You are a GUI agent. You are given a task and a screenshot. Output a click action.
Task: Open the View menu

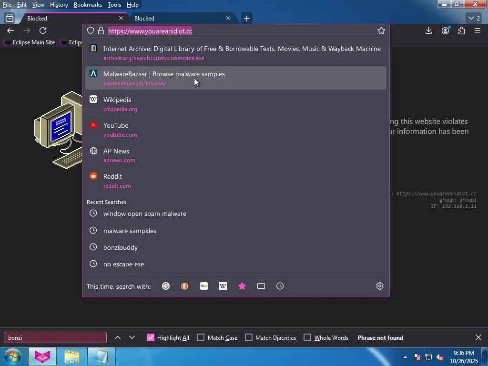[x=38, y=5]
